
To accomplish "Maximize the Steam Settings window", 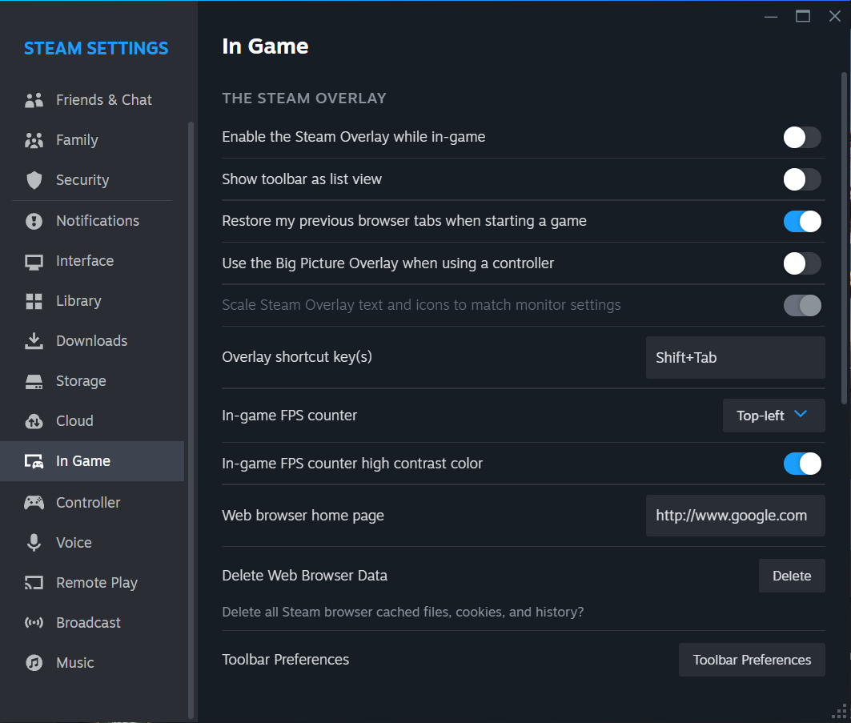I will [803, 16].
